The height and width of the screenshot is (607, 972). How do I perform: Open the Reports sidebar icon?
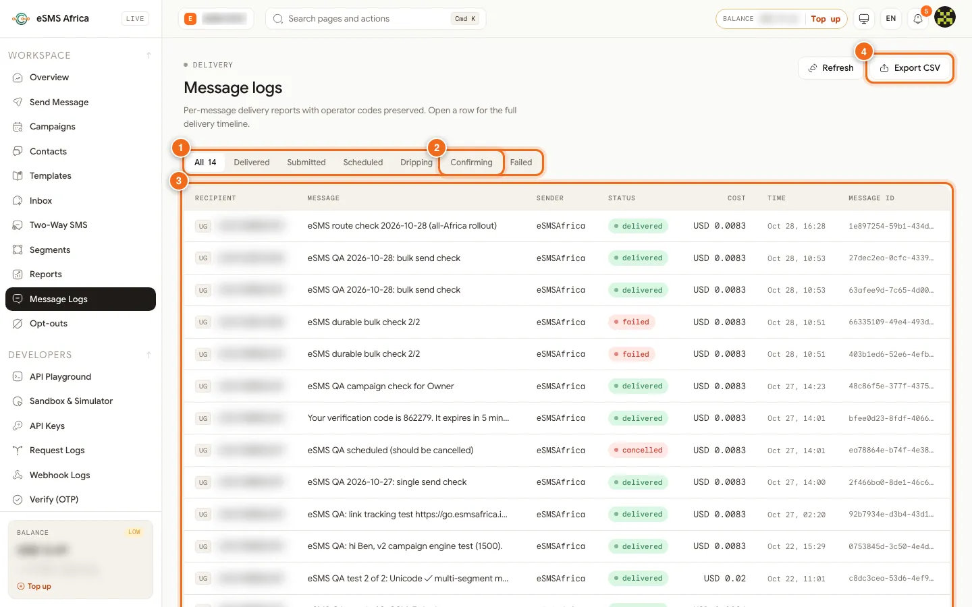(x=18, y=274)
